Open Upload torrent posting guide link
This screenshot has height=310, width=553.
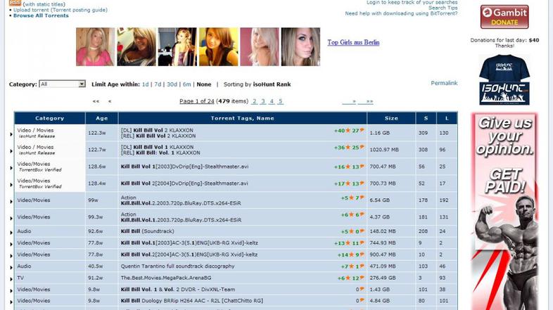(x=61, y=10)
